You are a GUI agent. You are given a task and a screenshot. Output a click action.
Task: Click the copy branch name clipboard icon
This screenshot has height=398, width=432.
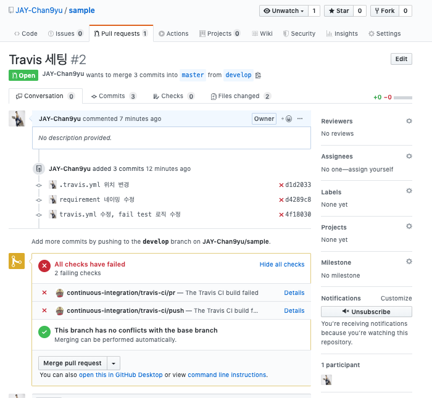click(258, 75)
